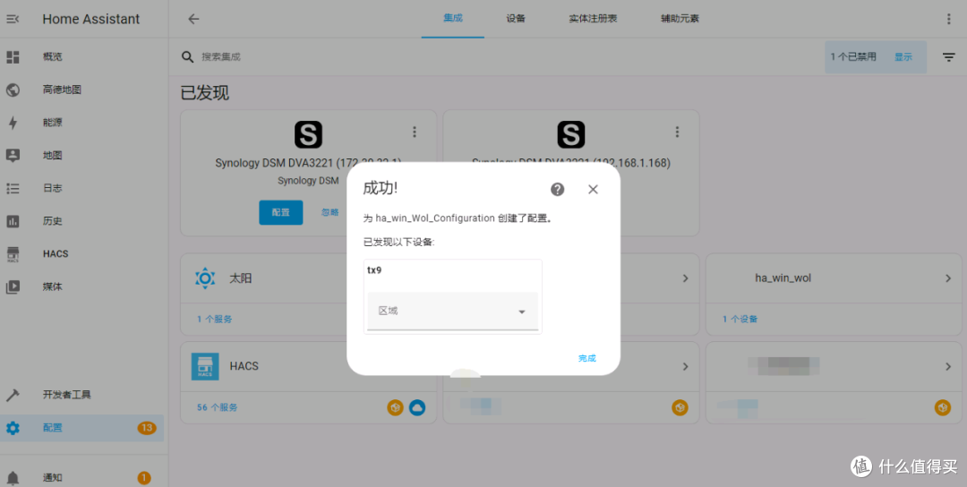The height and width of the screenshot is (487, 967).
Task: Click 显示 to show disabled integrations
Action: 903,56
